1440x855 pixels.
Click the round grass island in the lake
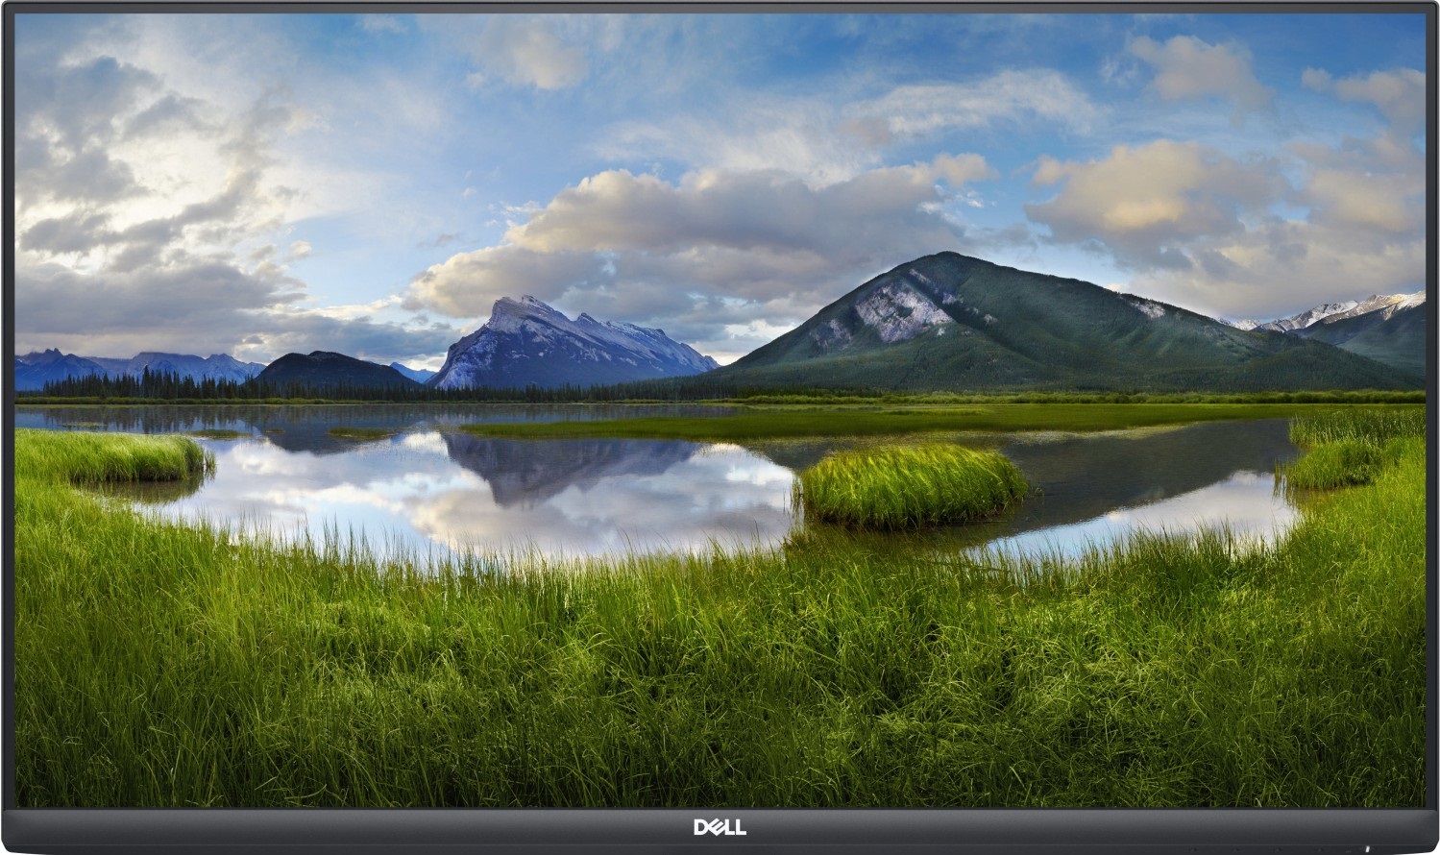(x=909, y=485)
